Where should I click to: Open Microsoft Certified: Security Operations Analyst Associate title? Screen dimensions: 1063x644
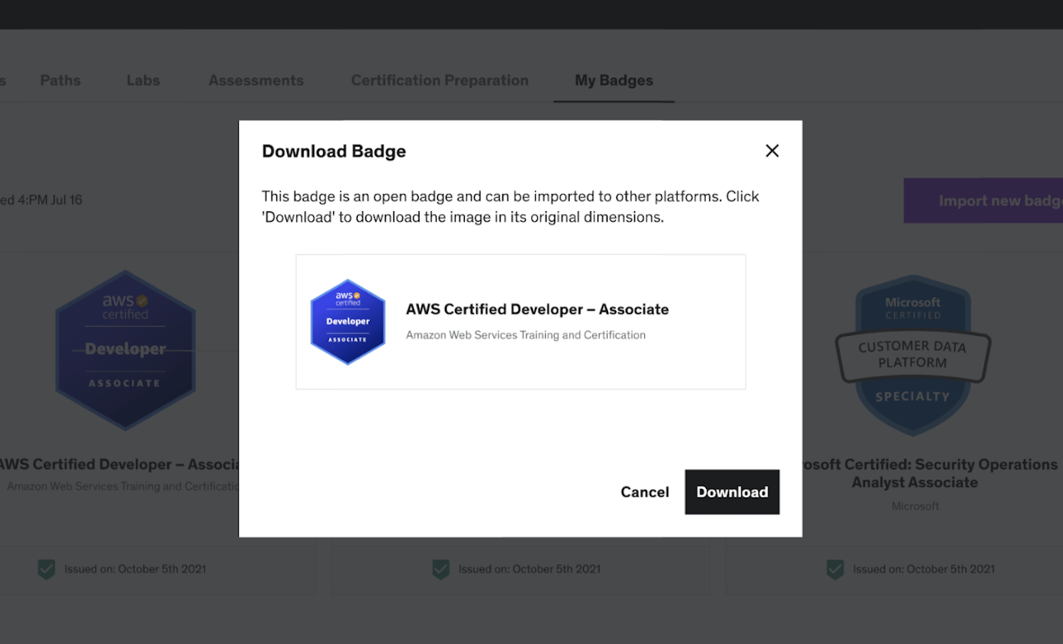(928, 473)
